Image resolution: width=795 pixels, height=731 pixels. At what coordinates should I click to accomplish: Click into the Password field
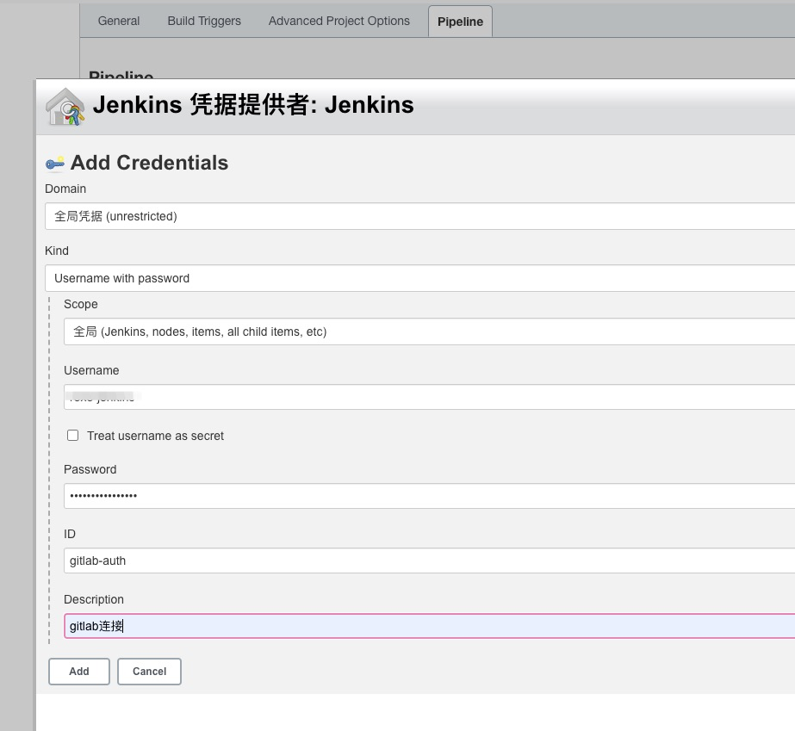tap(429, 496)
